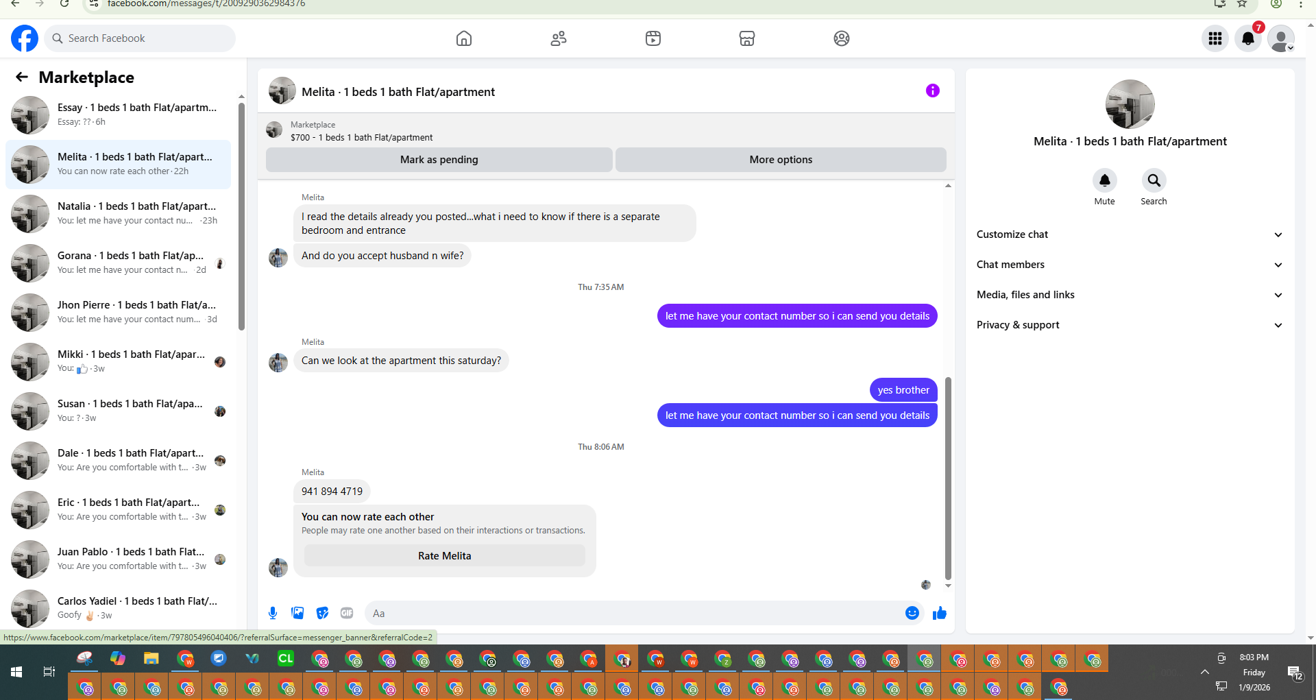
Task: Open File Explorer taskbar icon
Action: (x=151, y=659)
